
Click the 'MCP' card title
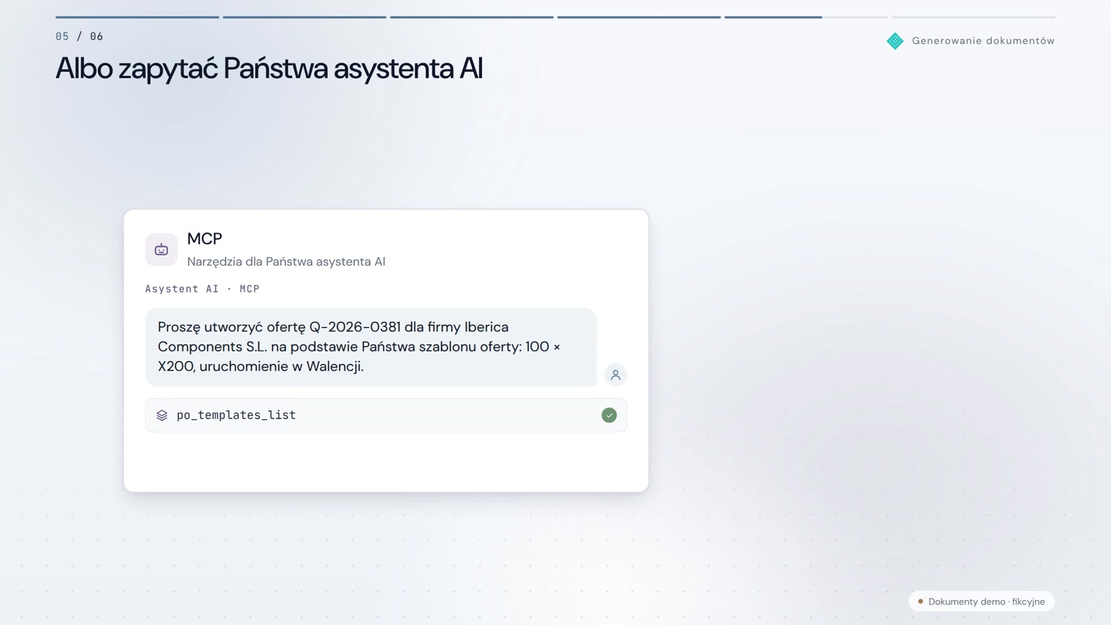(x=204, y=239)
